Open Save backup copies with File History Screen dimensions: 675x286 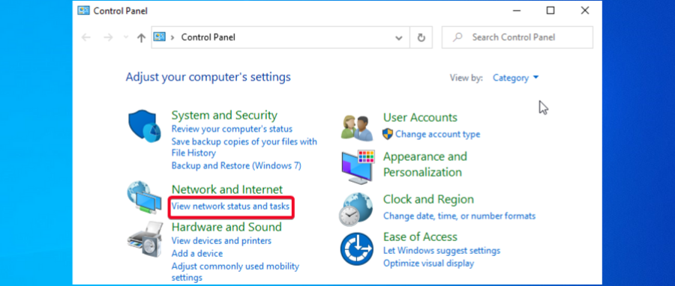tap(244, 147)
